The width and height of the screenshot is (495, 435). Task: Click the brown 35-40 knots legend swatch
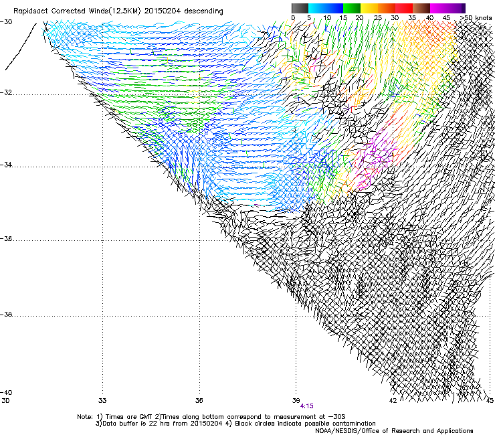(x=421, y=8)
